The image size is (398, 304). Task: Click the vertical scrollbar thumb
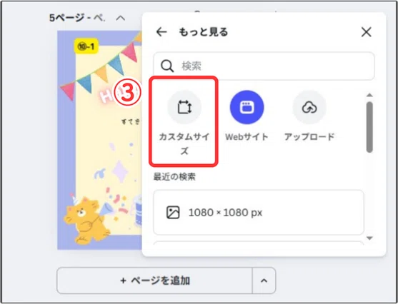369,127
